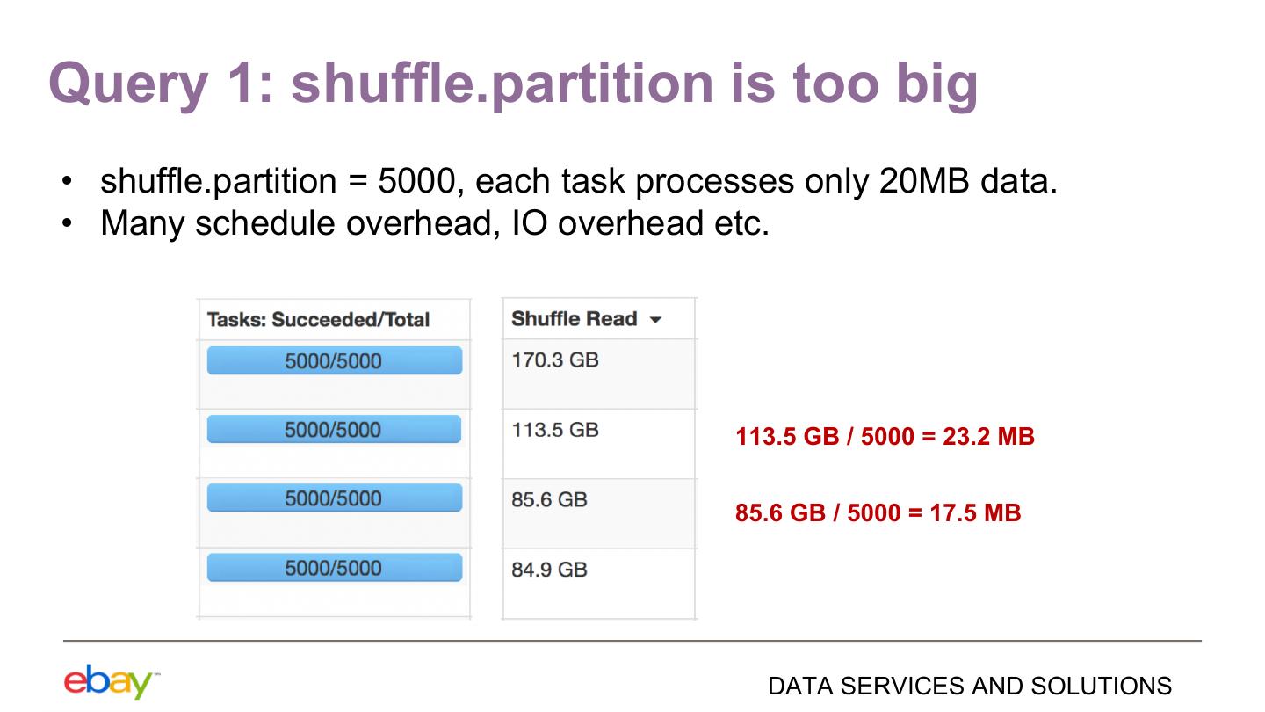This screenshot has height=712, width=1265.
Task: Click the "shuffle.partition = 5000" bullet text
Action: [x=278, y=181]
